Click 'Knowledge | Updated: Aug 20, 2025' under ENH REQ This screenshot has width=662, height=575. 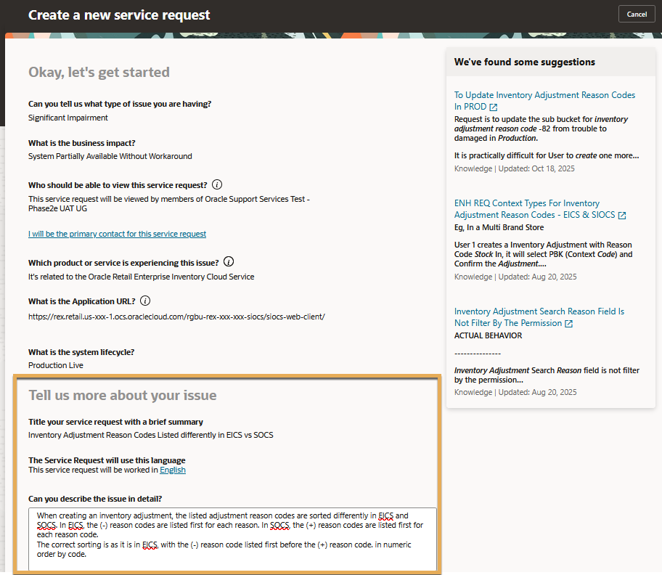(515, 277)
